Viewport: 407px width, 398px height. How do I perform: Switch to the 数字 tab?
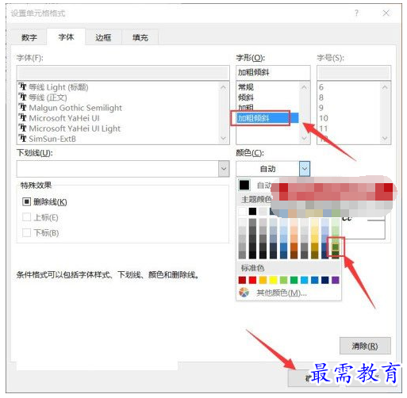(29, 37)
